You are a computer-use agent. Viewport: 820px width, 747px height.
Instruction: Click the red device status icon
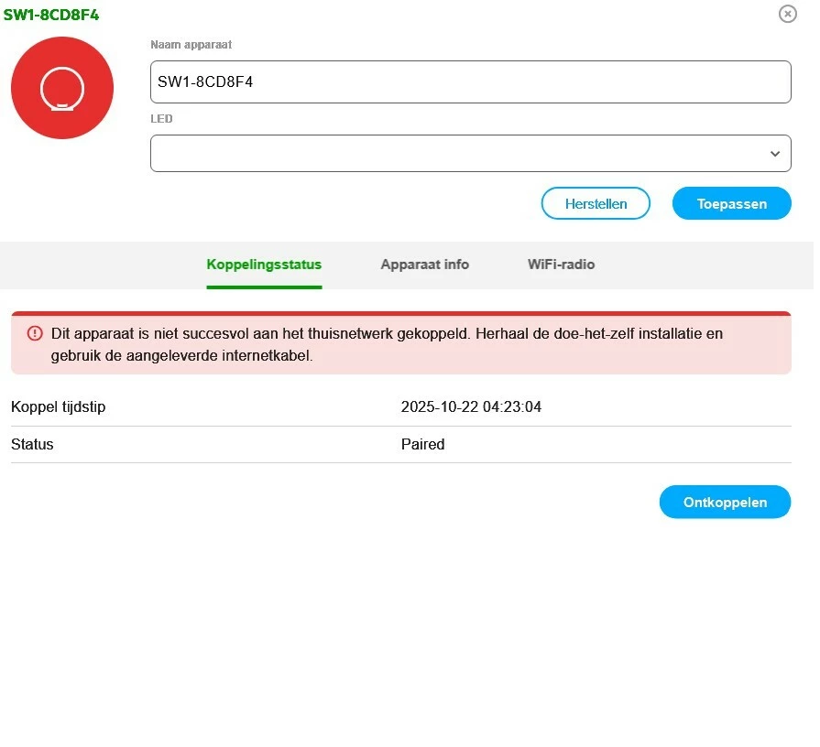[x=62, y=88]
